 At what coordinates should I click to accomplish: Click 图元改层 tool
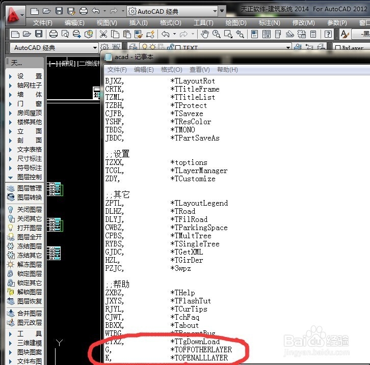pos(24,322)
